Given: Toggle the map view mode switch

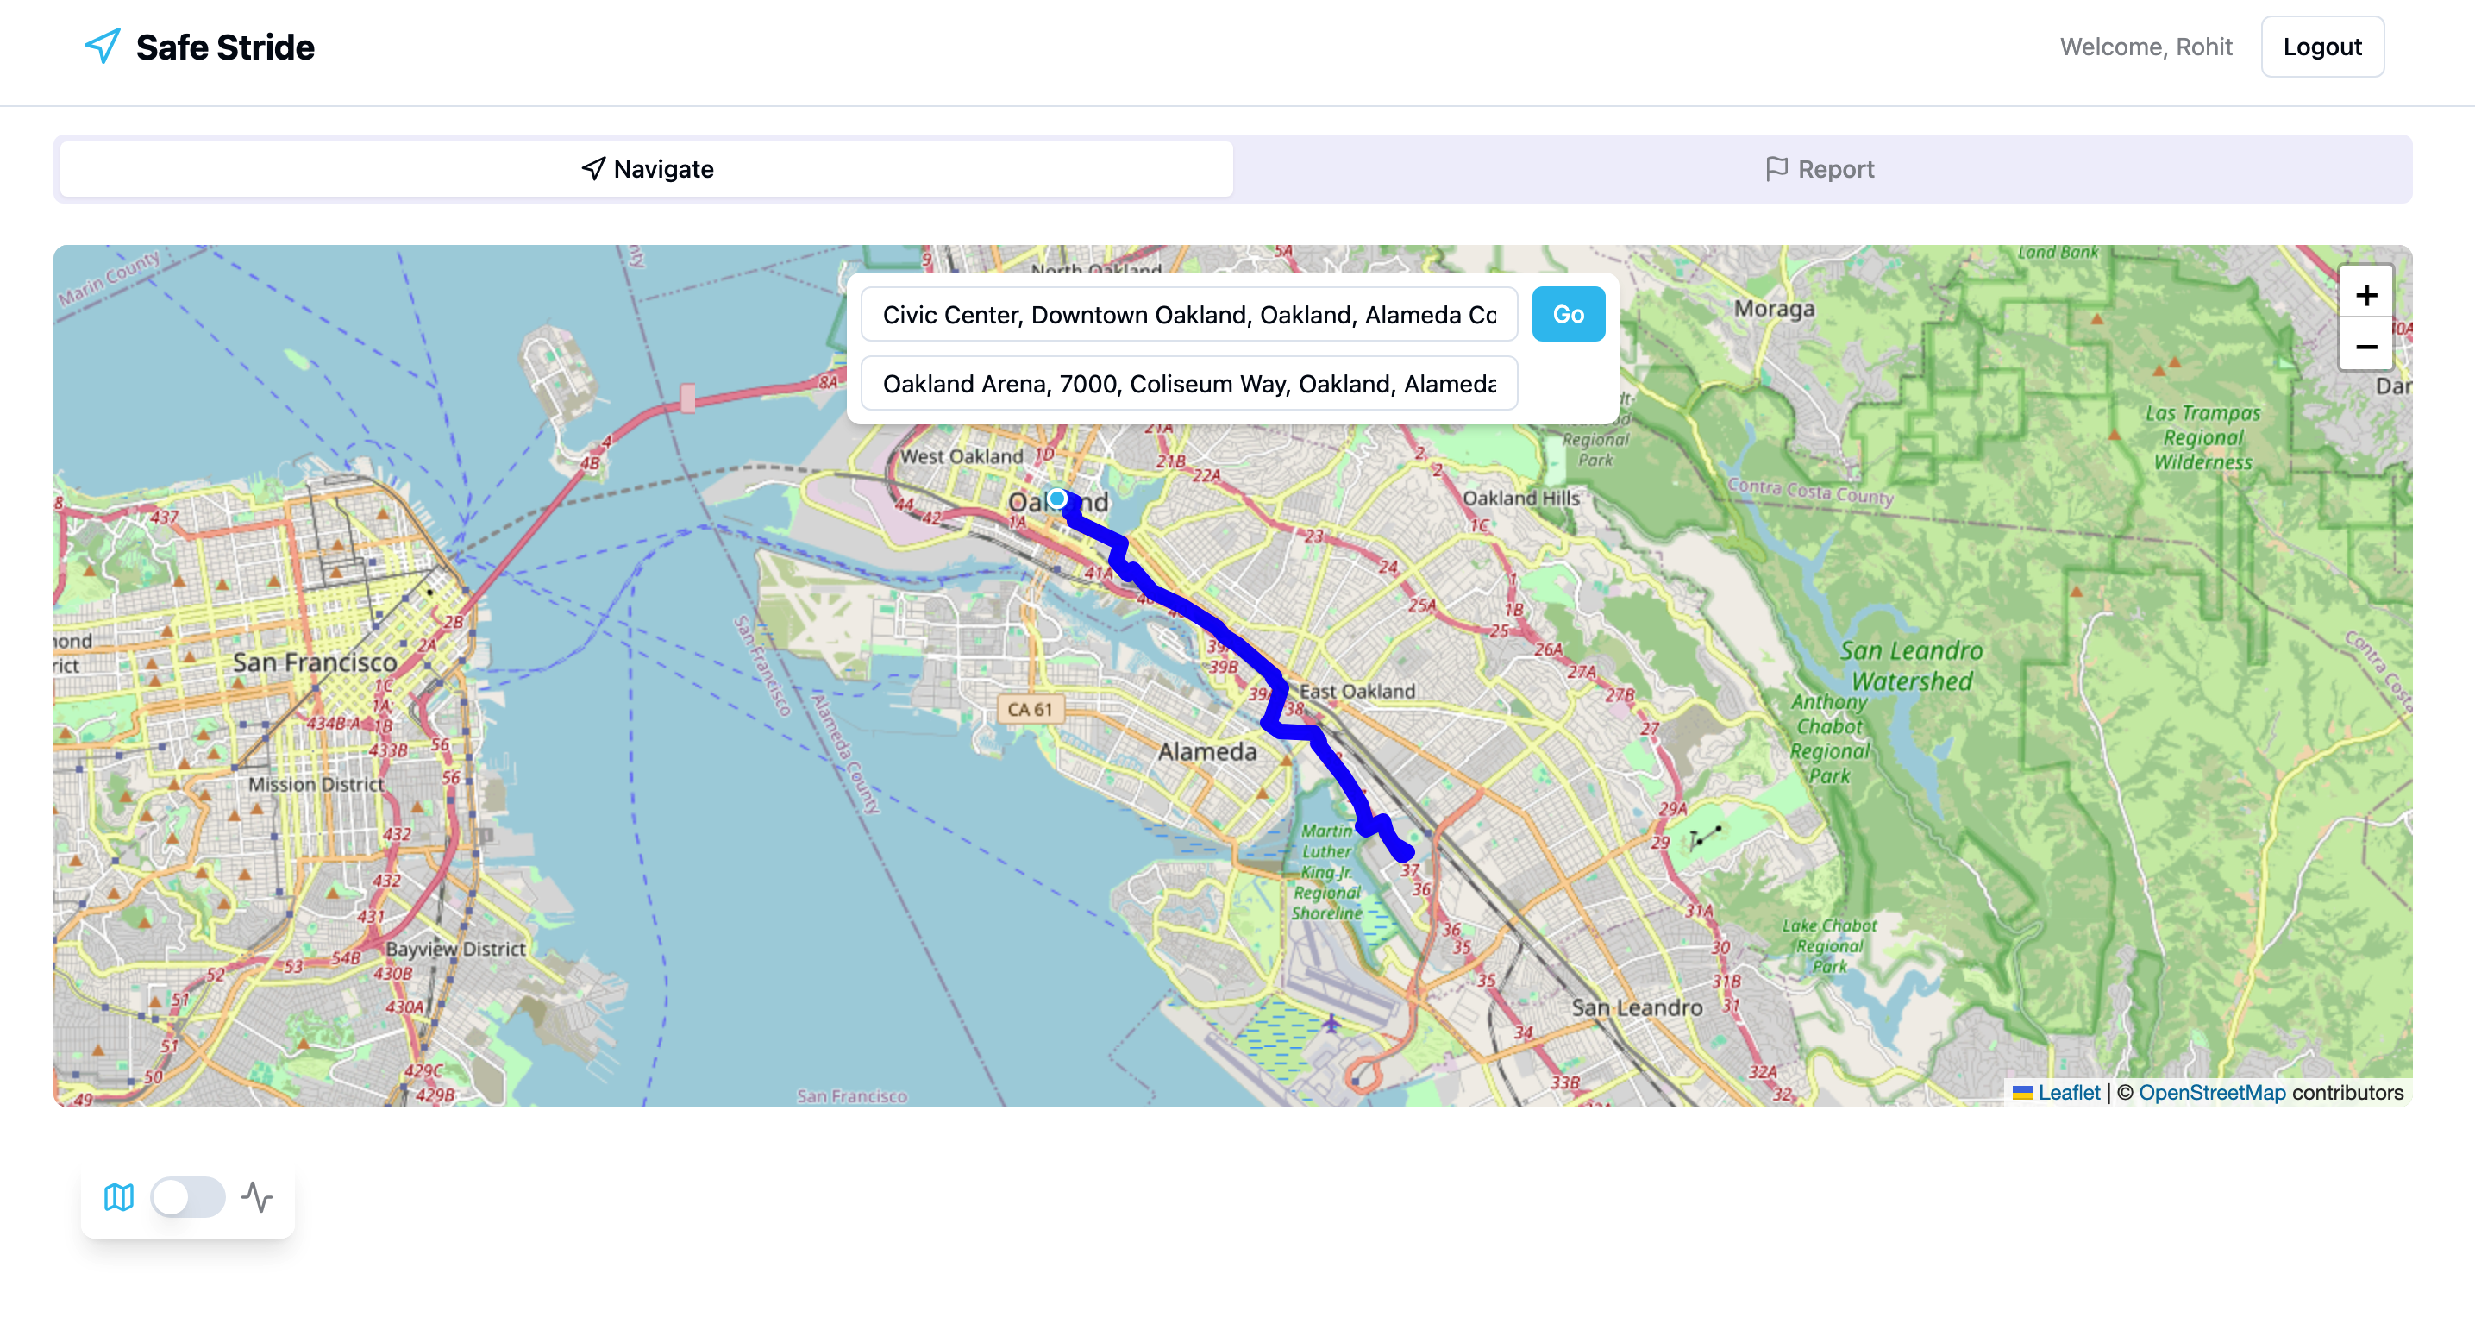Looking at the screenshot, I should coord(188,1196).
